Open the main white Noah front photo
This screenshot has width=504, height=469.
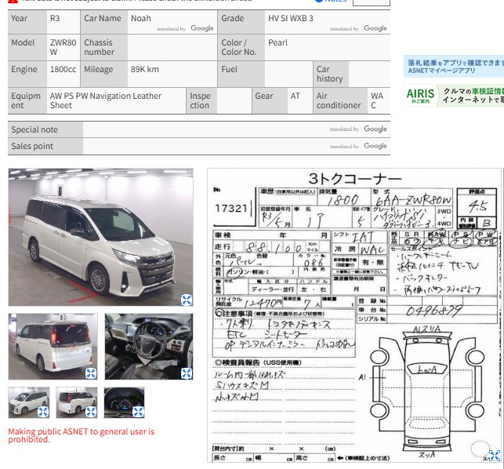100,237
